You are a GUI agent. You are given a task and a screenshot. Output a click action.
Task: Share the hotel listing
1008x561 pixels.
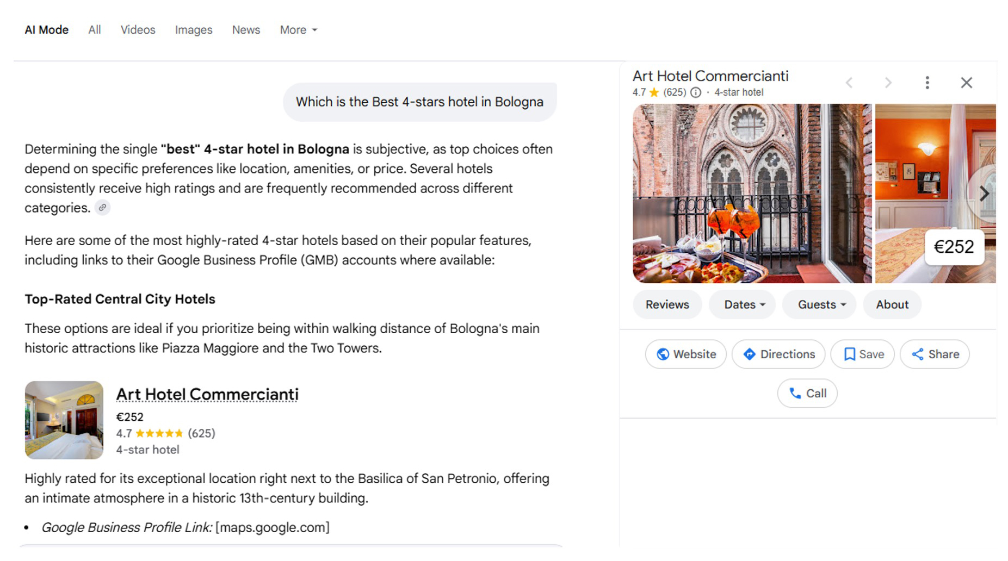pyautogui.click(x=935, y=354)
